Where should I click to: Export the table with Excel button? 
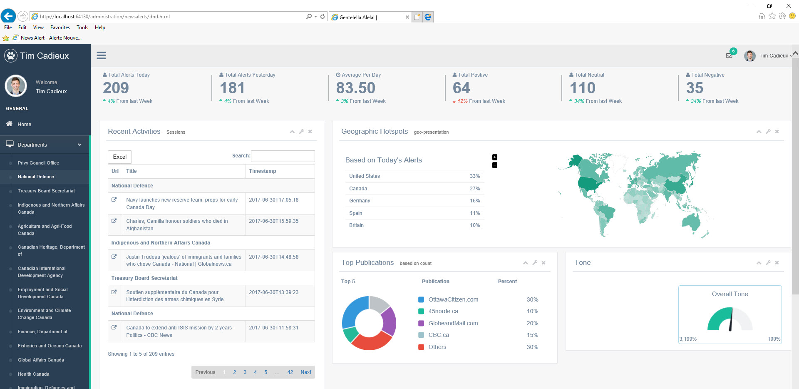point(120,157)
